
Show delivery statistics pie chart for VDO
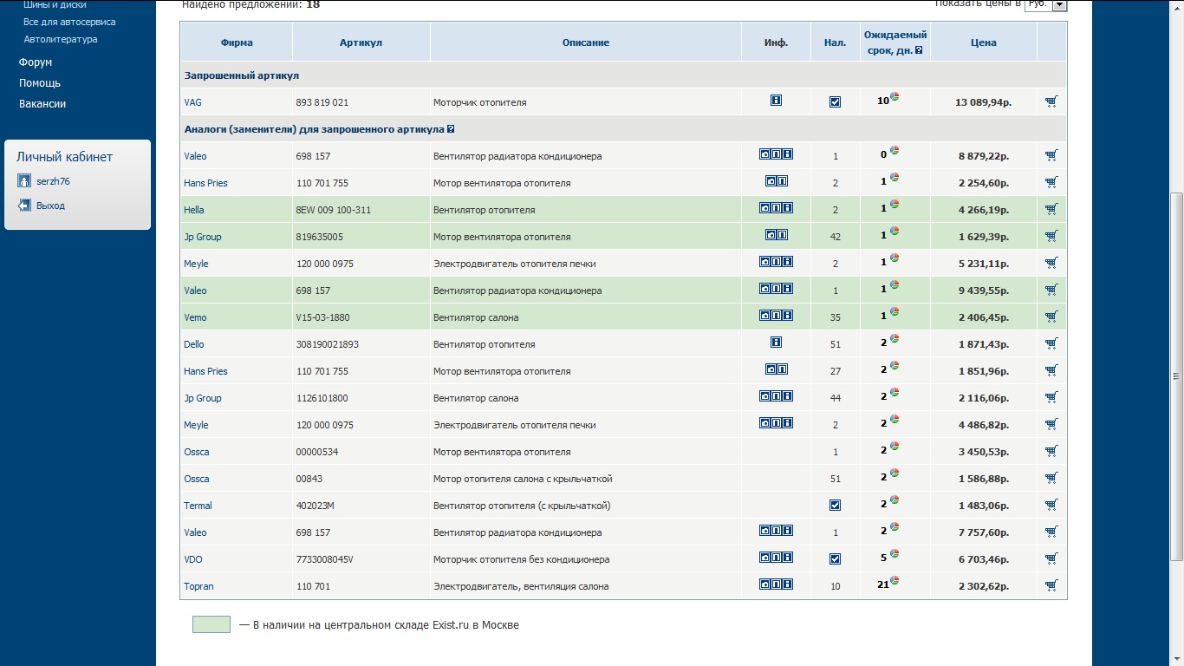(895, 553)
